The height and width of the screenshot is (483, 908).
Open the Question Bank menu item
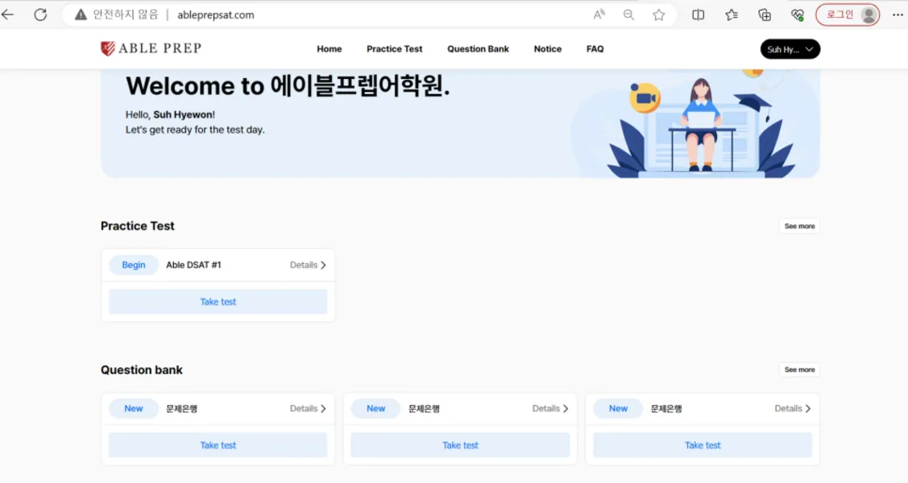(478, 49)
